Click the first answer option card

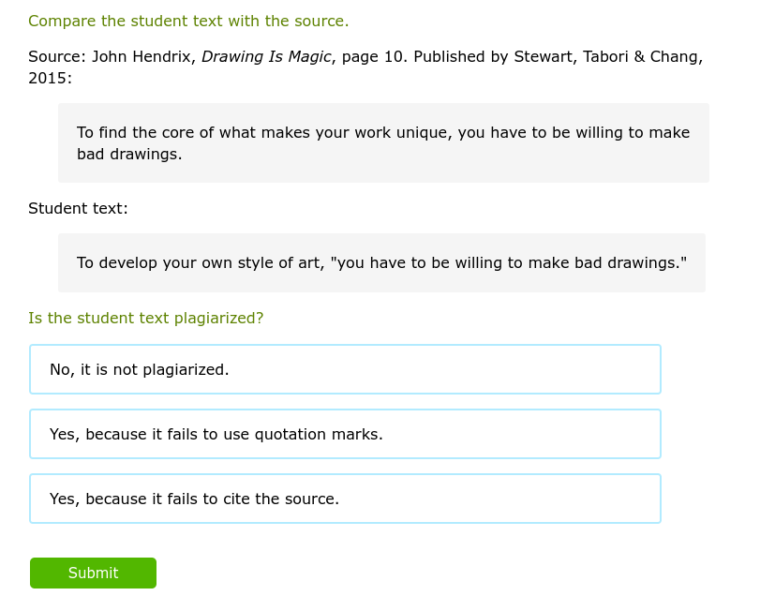pos(345,369)
